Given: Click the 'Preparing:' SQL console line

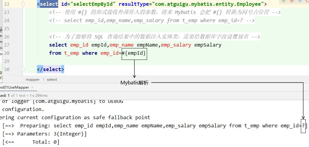Looking at the screenshot, I should (x=151, y=126).
